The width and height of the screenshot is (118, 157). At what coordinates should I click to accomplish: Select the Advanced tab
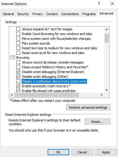pyautogui.click(x=106, y=13)
